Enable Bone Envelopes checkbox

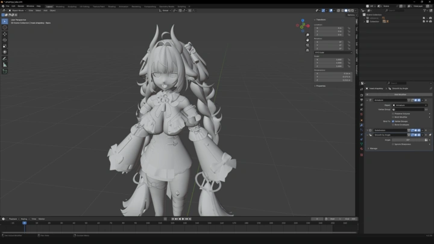pyautogui.click(x=393, y=125)
